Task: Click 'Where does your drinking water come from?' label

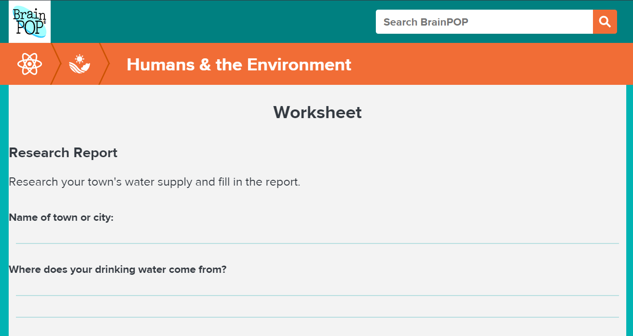Action: (x=118, y=269)
